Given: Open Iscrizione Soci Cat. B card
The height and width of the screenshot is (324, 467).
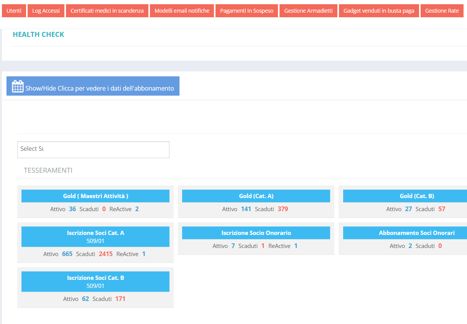Looking at the screenshot, I should click(95, 281).
